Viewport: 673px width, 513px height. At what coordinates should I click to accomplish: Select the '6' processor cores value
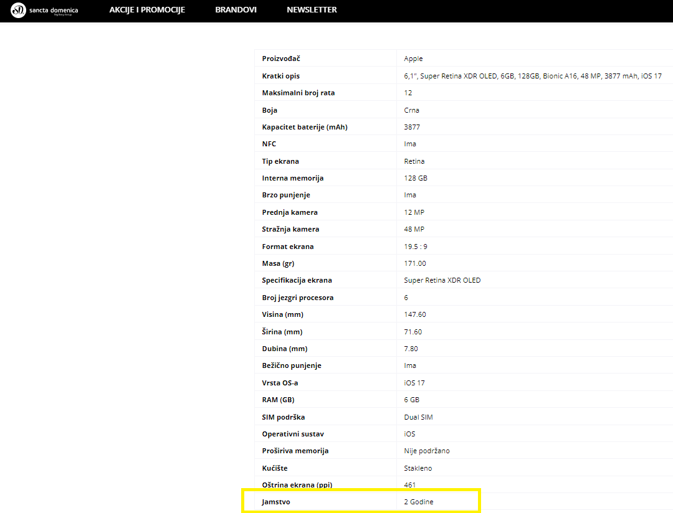point(406,298)
